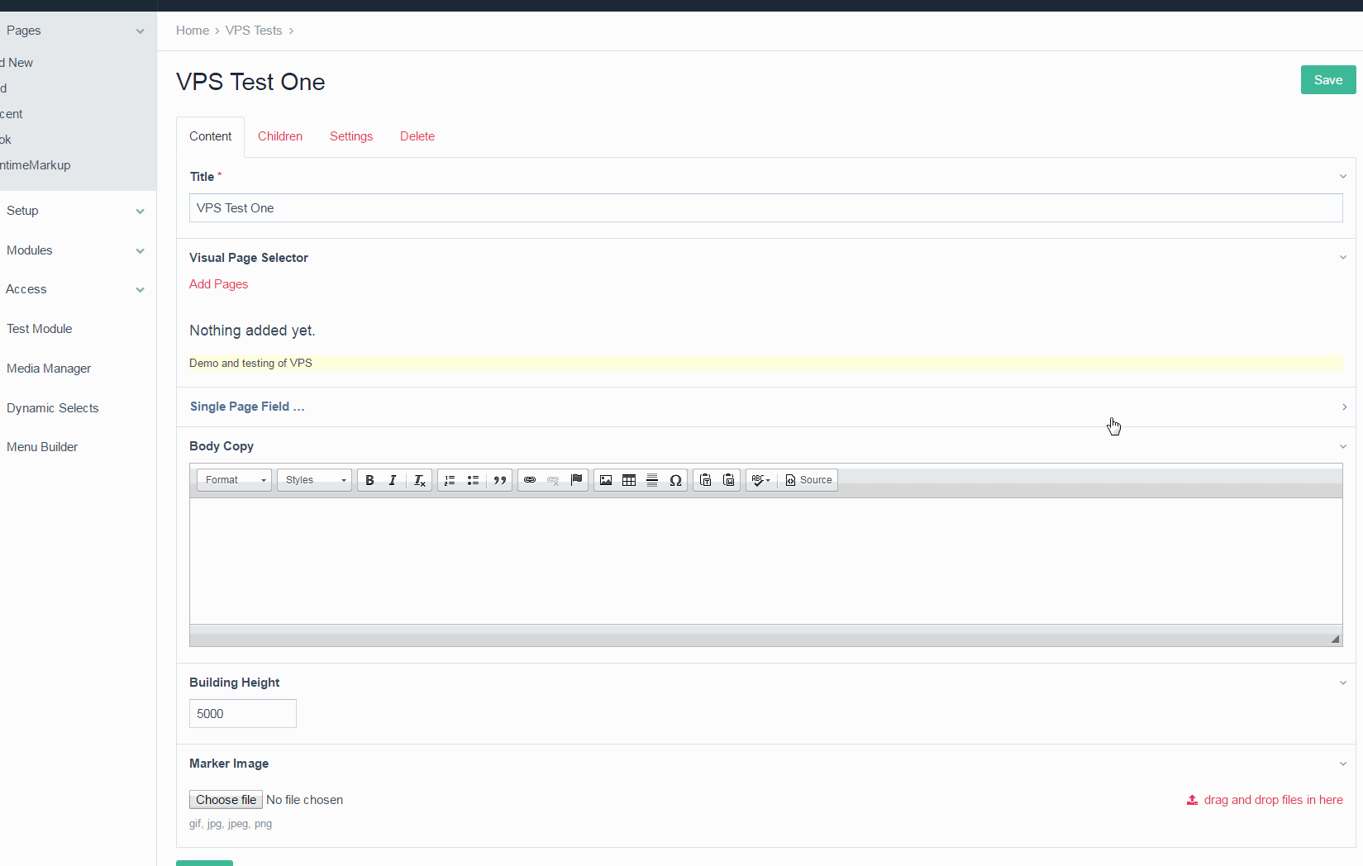Viewport: 1363px width, 866px height.
Task: Click the Add Pages link
Action: pos(218,284)
